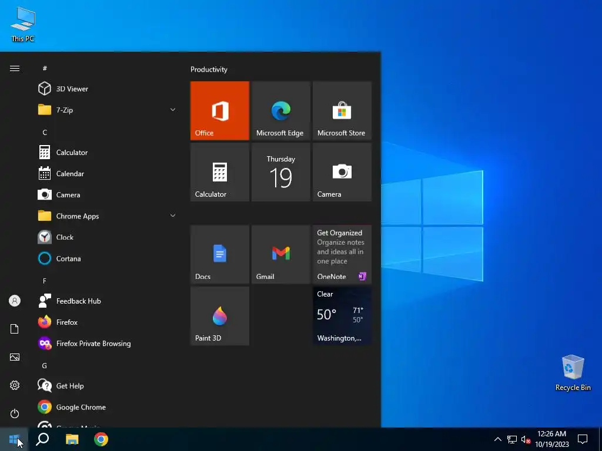Open the 7-Zip folder entry
This screenshot has height=451, width=602.
coord(108,110)
